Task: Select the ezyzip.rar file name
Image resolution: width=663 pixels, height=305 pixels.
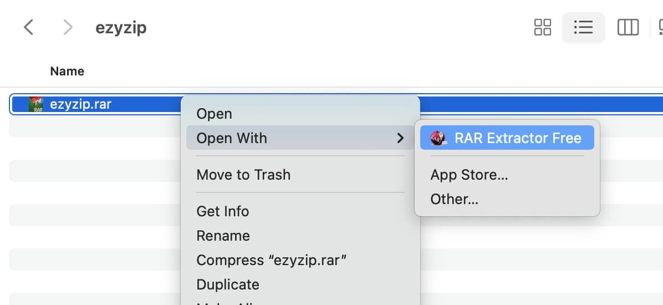Action: pyautogui.click(x=80, y=104)
